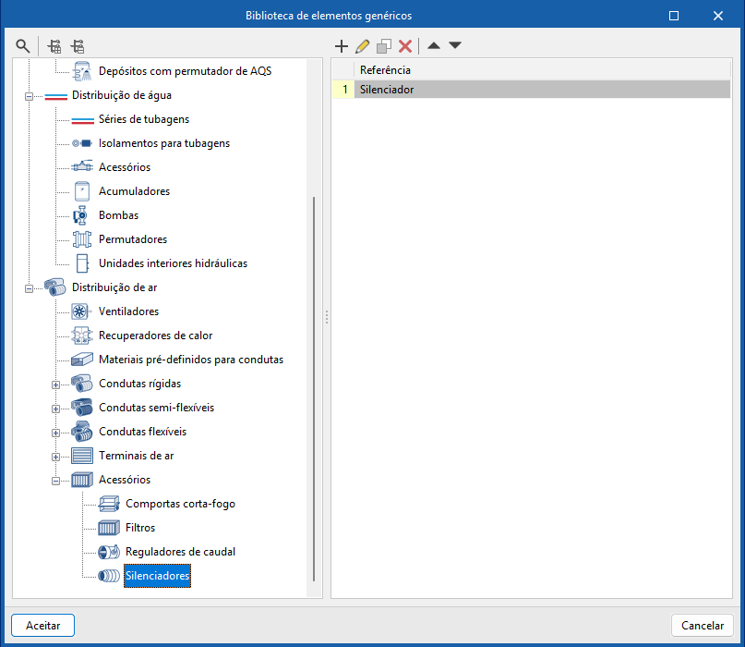Screen dimensions: 745x647
Task: Expand the Terminais de ar node
Action: (x=56, y=456)
